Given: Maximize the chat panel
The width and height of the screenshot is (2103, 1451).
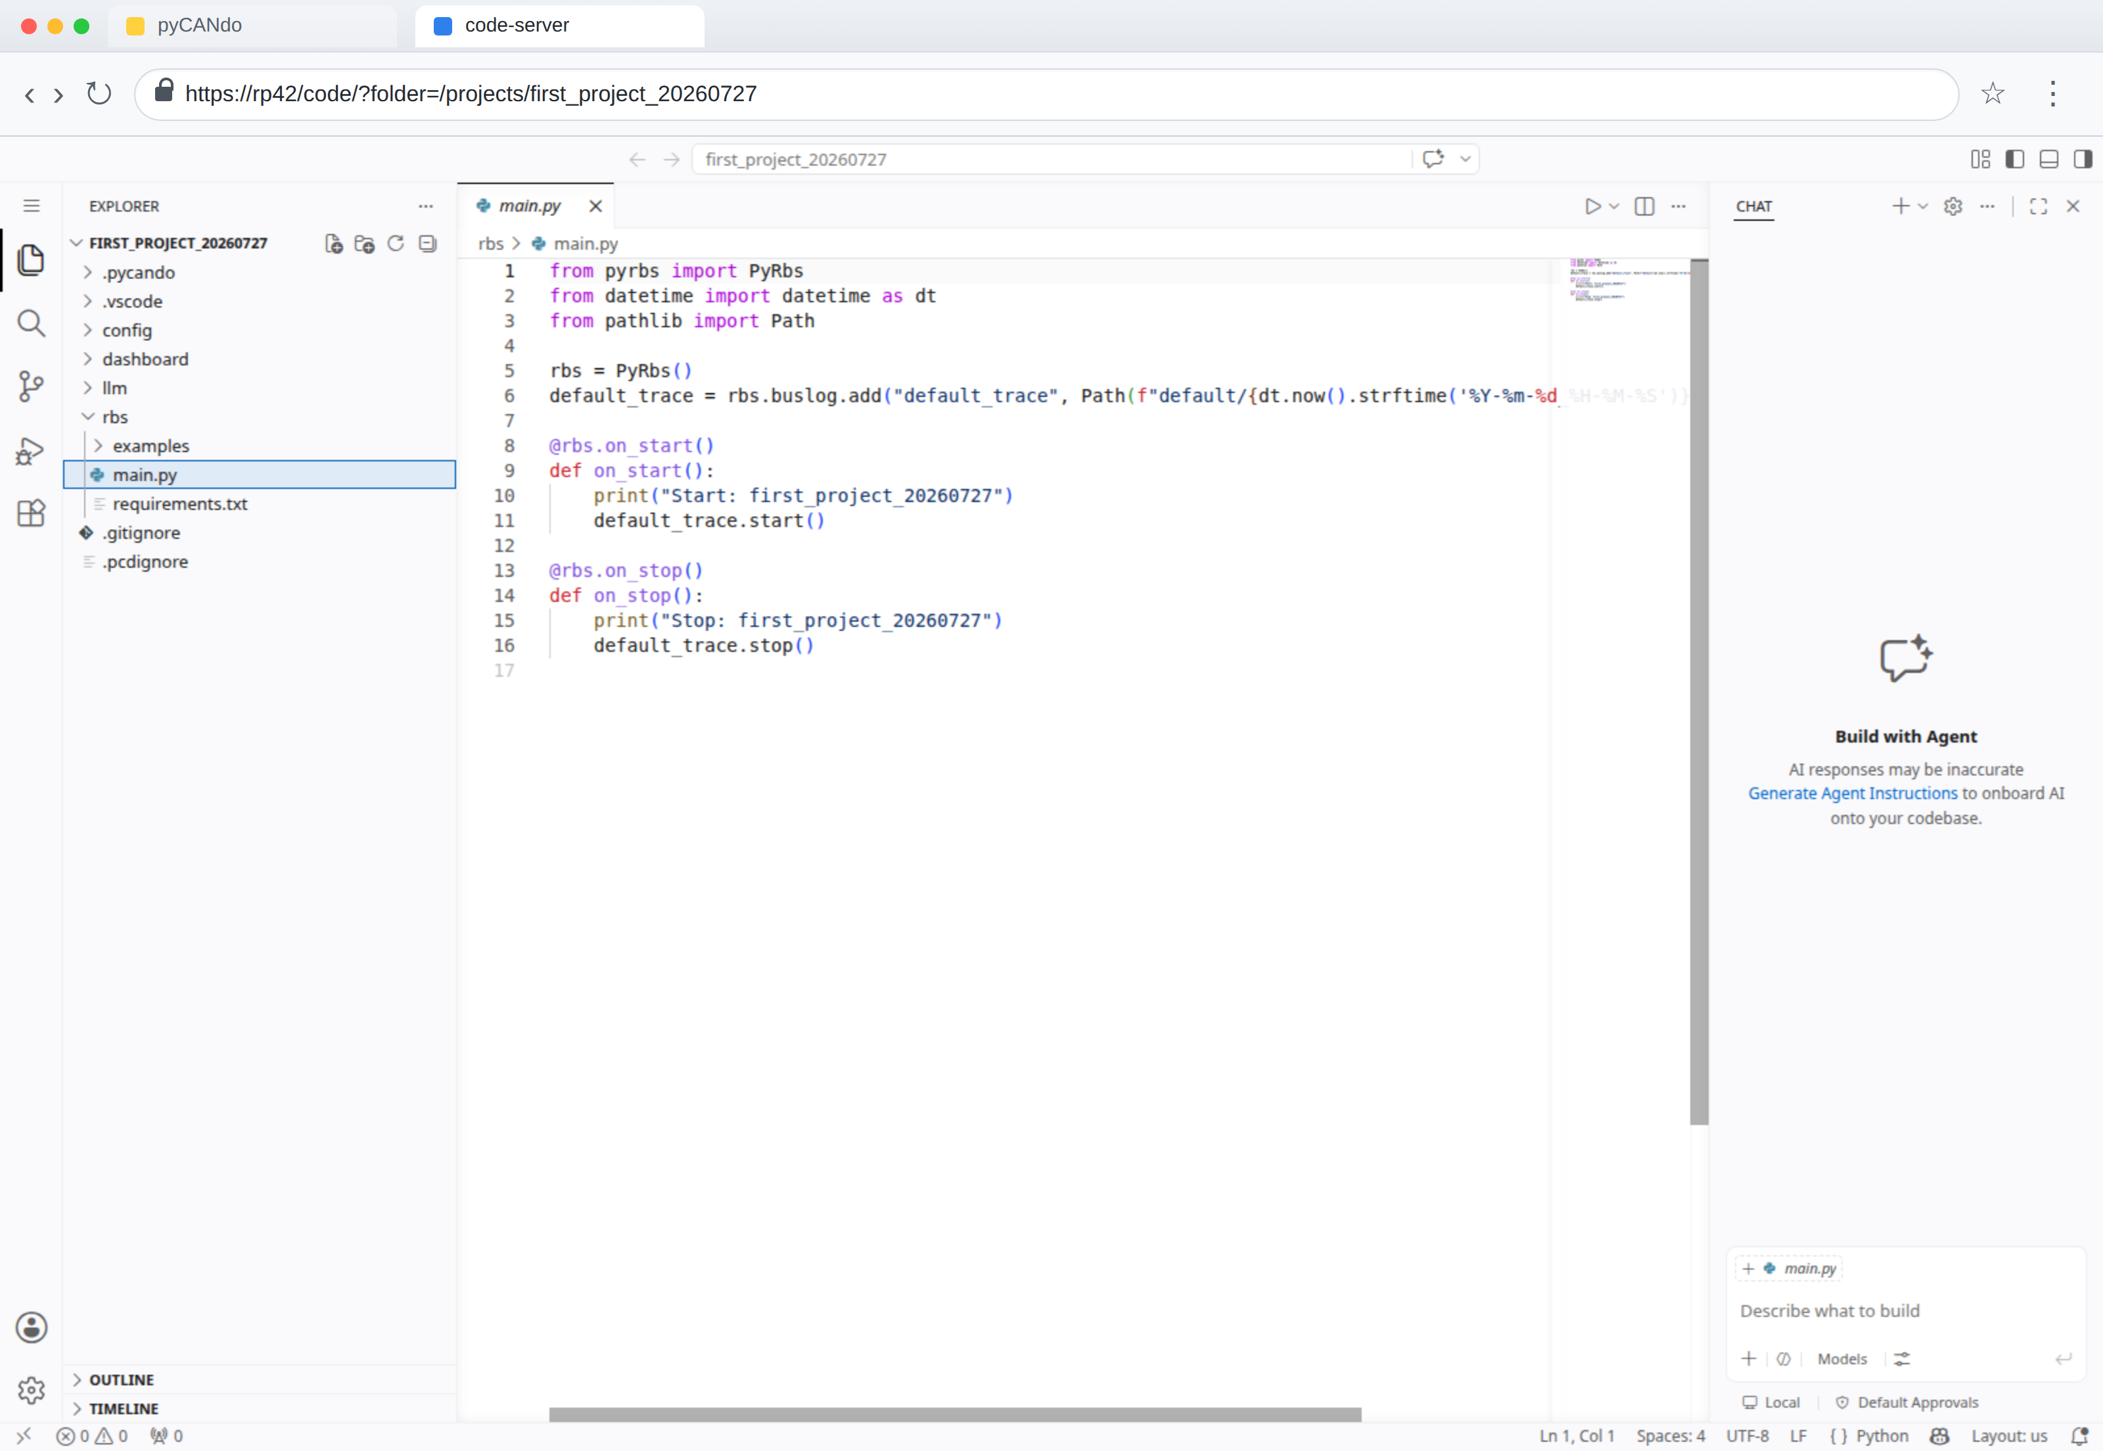Looking at the screenshot, I should [2039, 206].
